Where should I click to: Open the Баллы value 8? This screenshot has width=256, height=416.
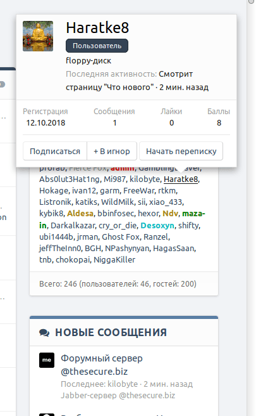coord(219,123)
